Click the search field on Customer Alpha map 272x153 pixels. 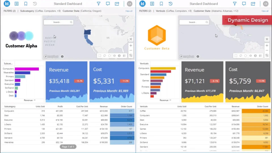pos(58,22)
